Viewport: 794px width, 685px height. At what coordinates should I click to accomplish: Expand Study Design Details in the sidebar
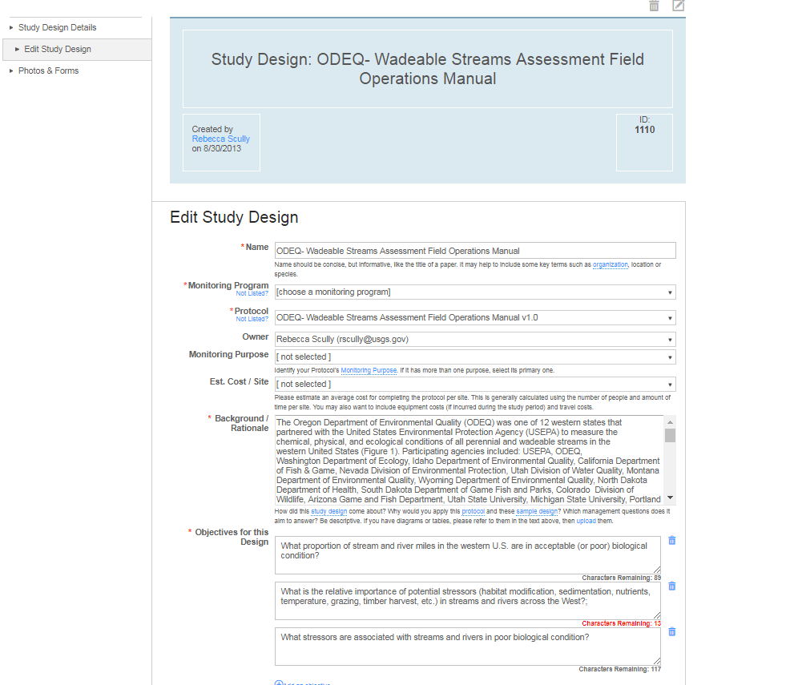click(57, 28)
